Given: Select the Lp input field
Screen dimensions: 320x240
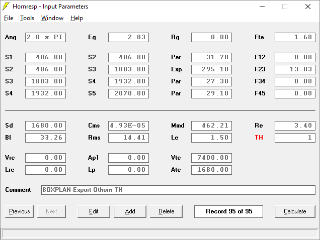Looking at the screenshot, I should pos(129,170).
